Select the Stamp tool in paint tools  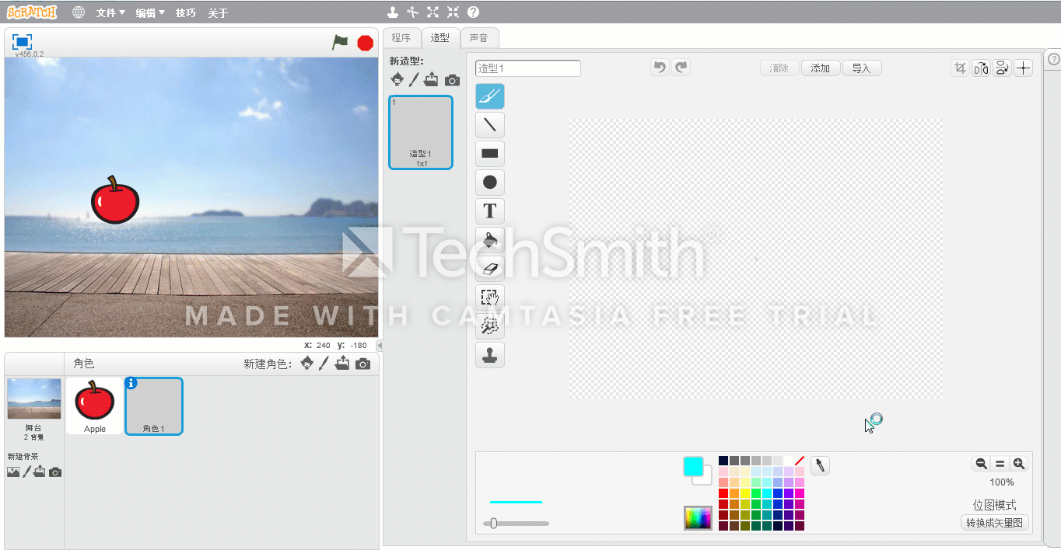click(x=490, y=355)
